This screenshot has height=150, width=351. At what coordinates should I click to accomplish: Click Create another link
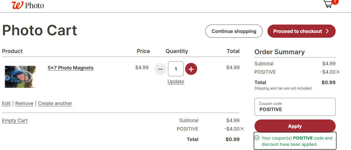pyautogui.click(x=55, y=103)
